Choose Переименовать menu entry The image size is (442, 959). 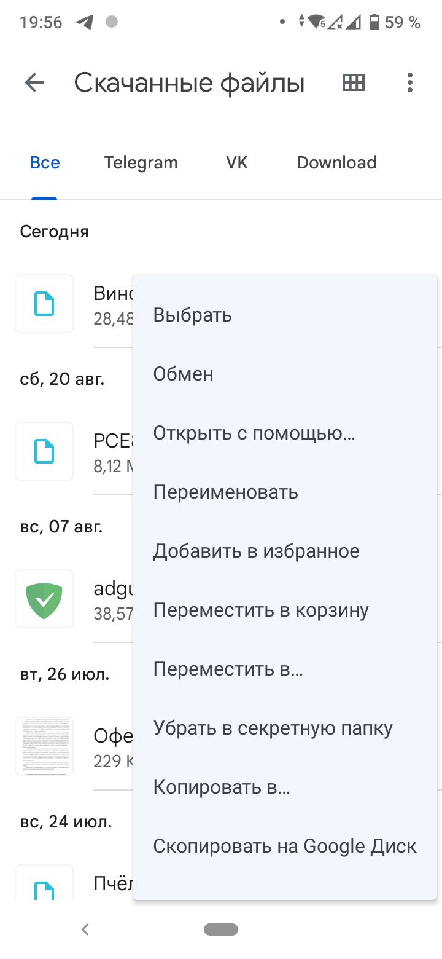(226, 492)
